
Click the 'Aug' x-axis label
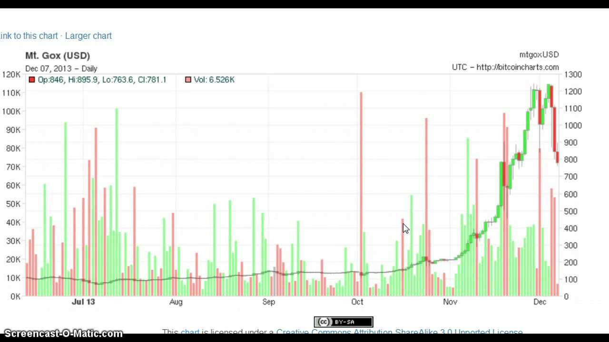point(176,302)
